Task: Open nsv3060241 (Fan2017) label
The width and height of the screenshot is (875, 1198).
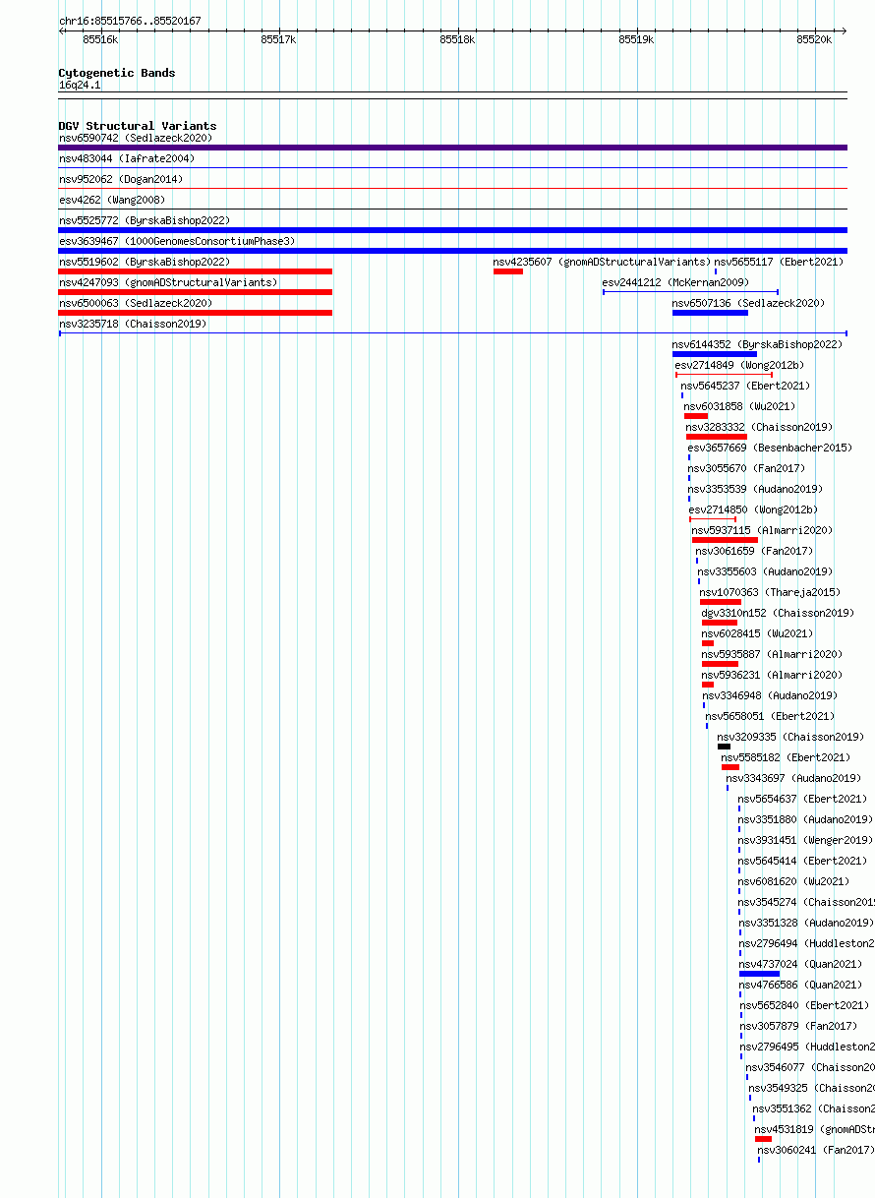Action: point(815,1150)
